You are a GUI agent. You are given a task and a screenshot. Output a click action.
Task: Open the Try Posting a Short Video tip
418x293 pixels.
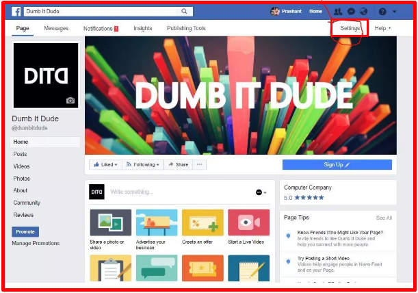[x=324, y=259]
